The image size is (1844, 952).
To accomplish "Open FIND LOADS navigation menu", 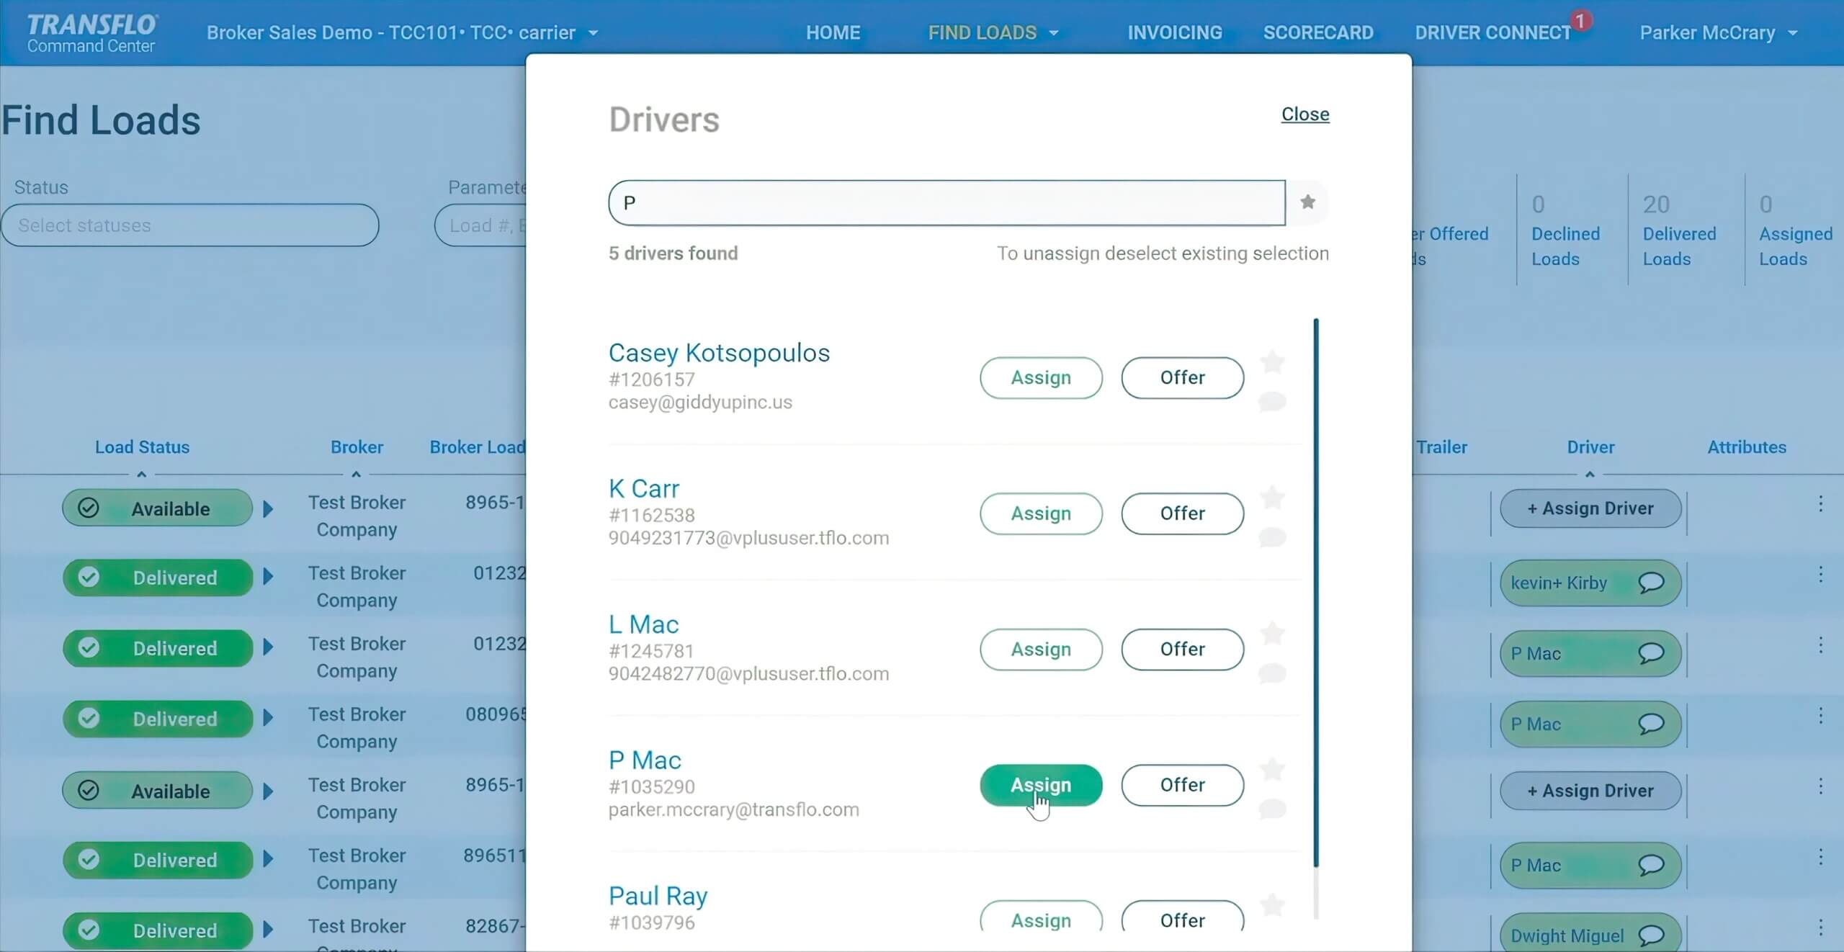I will (982, 32).
